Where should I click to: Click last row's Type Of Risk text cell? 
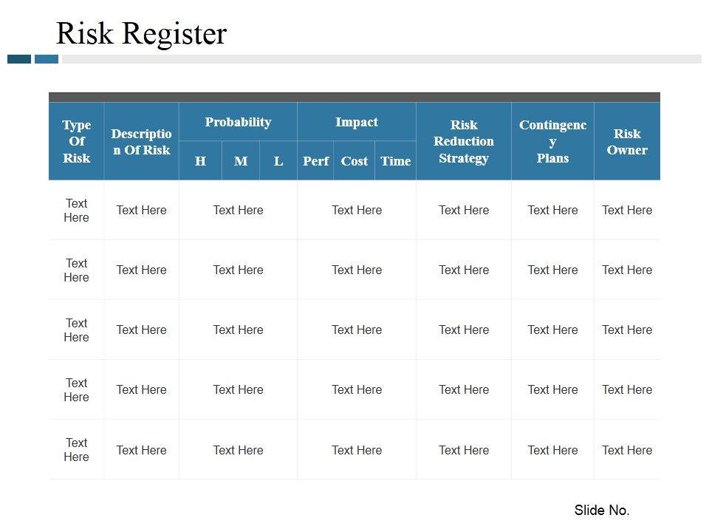(x=77, y=450)
